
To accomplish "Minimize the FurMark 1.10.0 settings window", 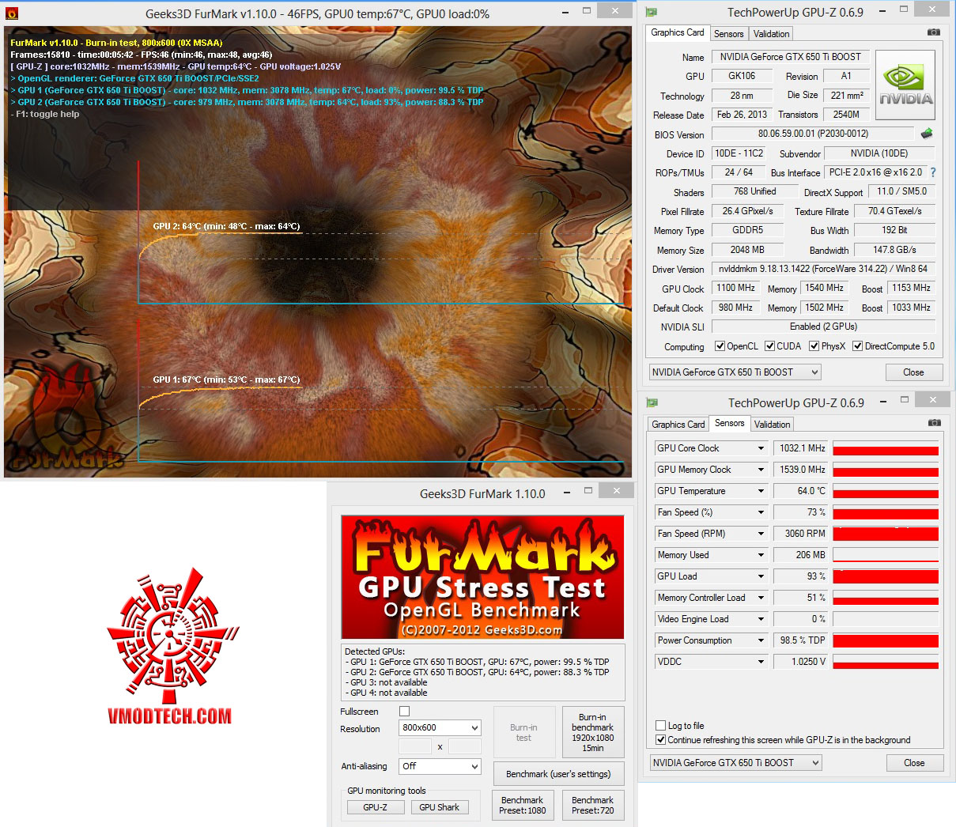I will 566,492.
